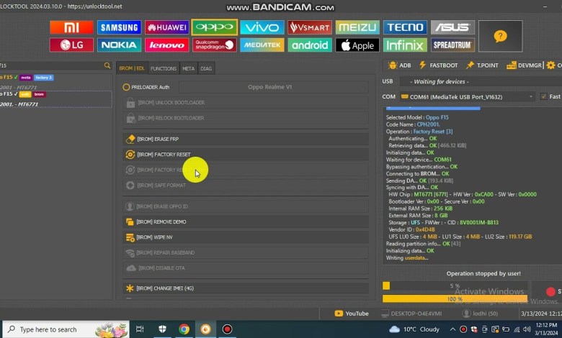Image resolution: width=562 pixels, height=338 pixels.
Task: Click the 5% progress bar
Action: [455, 286]
